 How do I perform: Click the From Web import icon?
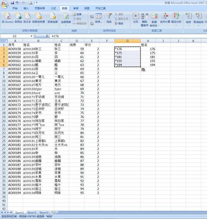pyautogui.click(x=18, y=16)
